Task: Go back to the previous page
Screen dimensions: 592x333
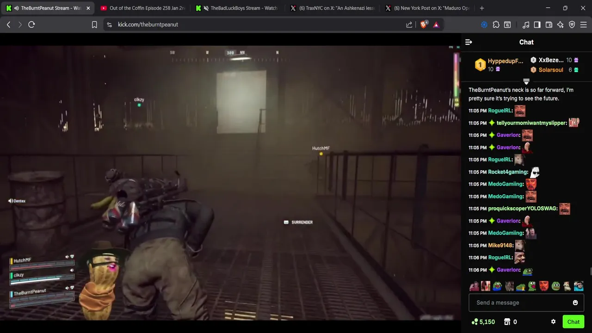Action: pyautogui.click(x=8, y=25)
